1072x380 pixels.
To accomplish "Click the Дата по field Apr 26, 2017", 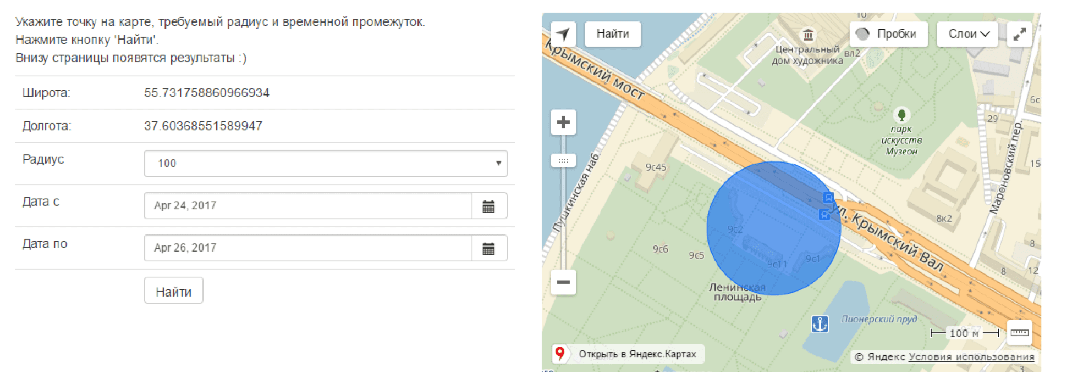I will click(x=308, y=248).
